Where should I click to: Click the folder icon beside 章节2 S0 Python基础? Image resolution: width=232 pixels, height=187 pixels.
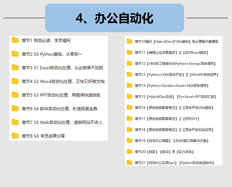[15, 54]
